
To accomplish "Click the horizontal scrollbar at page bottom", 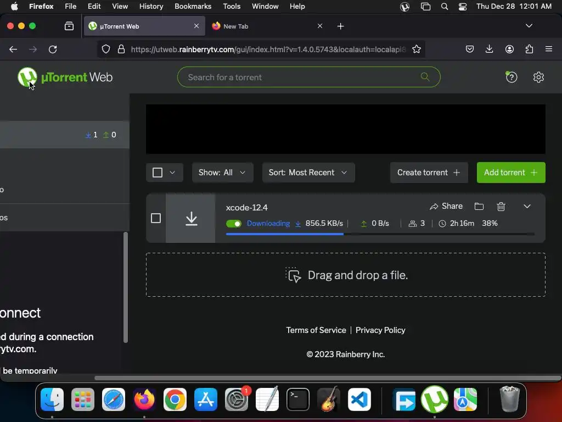I will click(328, 378).
